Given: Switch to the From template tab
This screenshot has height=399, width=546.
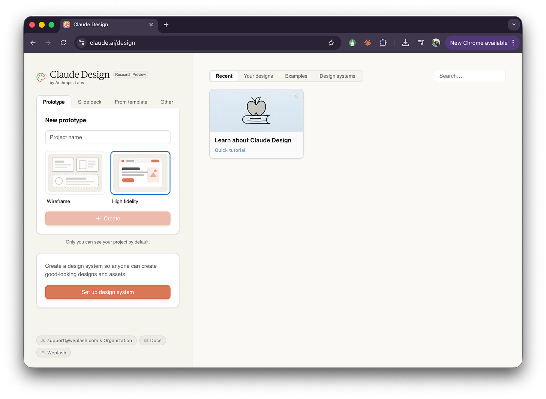Looking at the screenshot, I should pyautogui.click(x=131, y=102).
